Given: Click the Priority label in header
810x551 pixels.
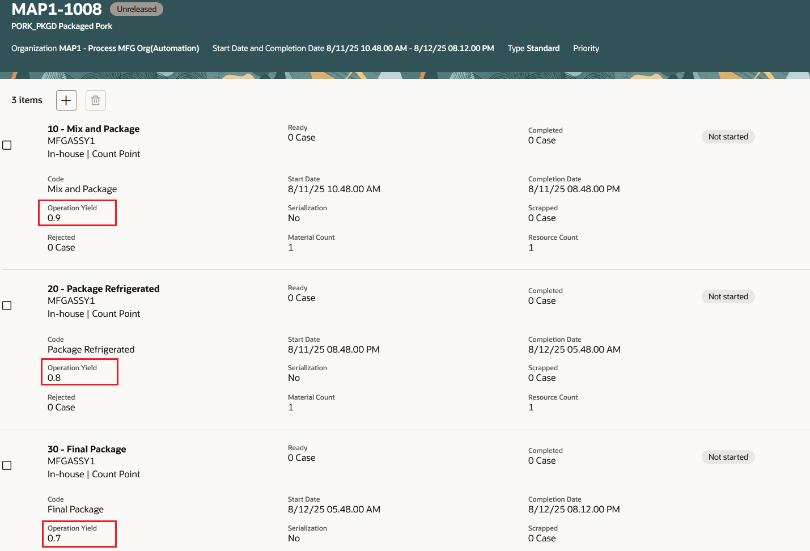Looking at the screenshot, I should pyautogui.click(x=586, y=48).
